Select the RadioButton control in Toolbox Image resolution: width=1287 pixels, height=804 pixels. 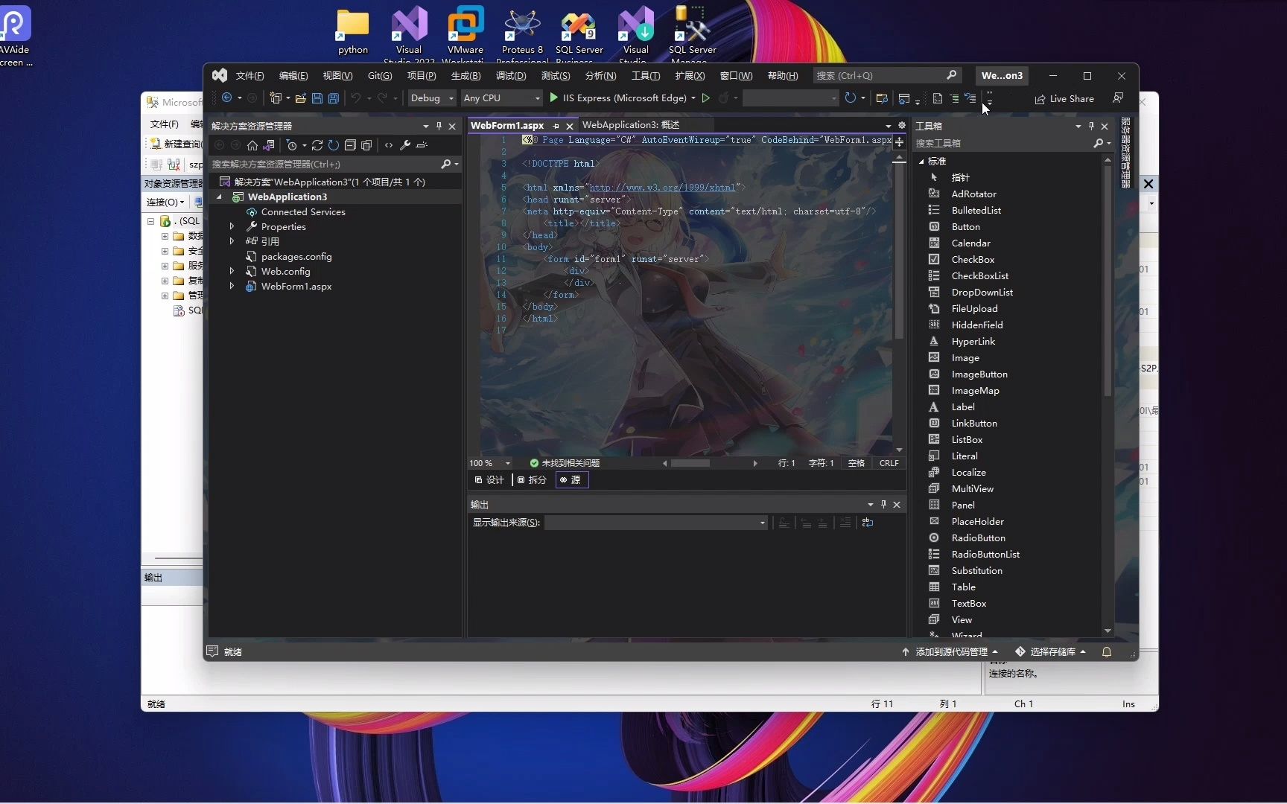point(978,537)
